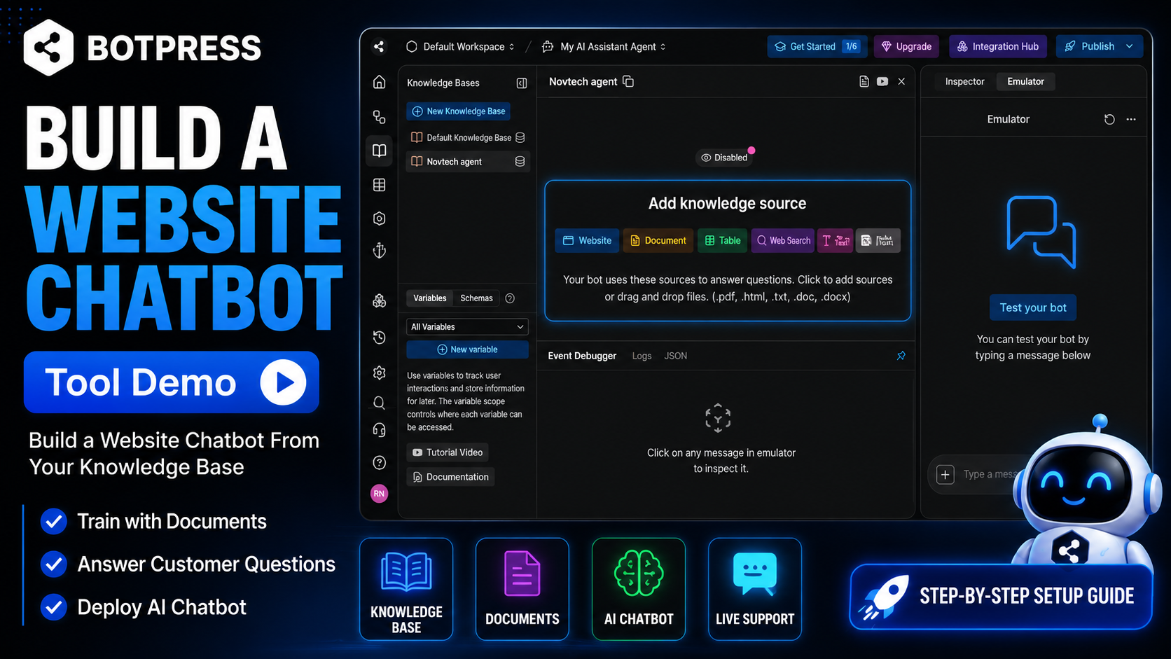Click the headset support icon in sidebar
This screenshot has width=1171, height=659.
click(379, 430)
